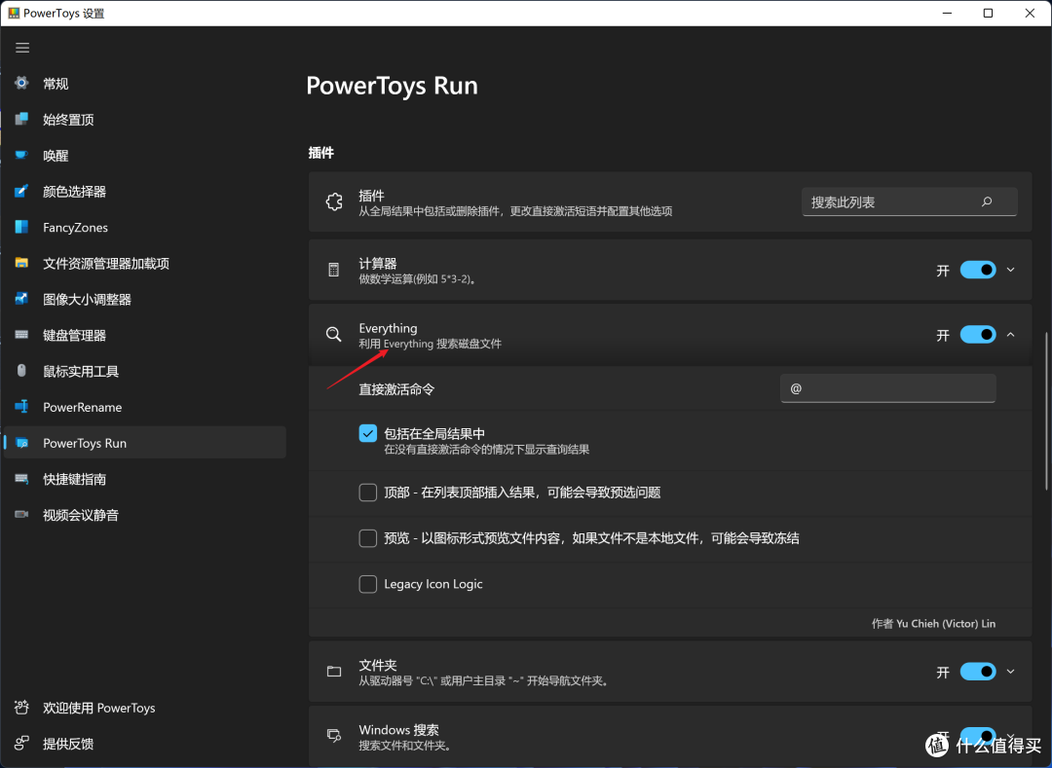Click the 直接激活命令 input field
Screen dimensions: 1052x768
point(887,387)
